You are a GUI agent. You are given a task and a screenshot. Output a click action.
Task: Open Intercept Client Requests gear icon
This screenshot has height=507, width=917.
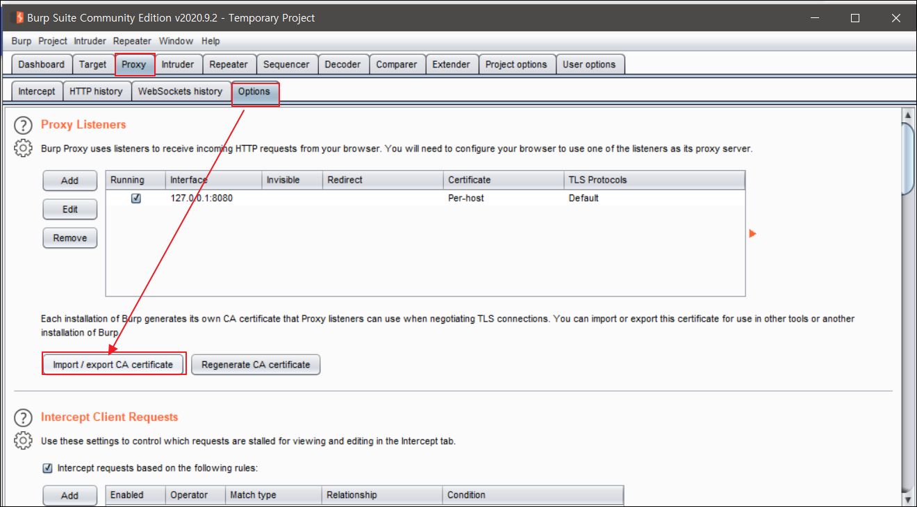[24, 440]
